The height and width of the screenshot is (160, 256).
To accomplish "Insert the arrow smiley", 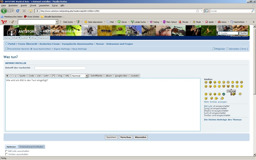I will click(215, 94).
